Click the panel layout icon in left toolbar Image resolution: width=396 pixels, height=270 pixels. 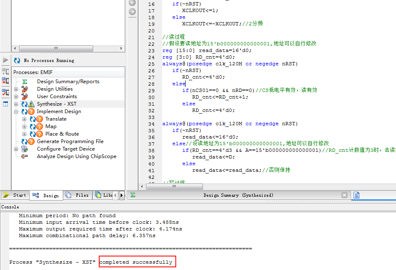[5, 104]
